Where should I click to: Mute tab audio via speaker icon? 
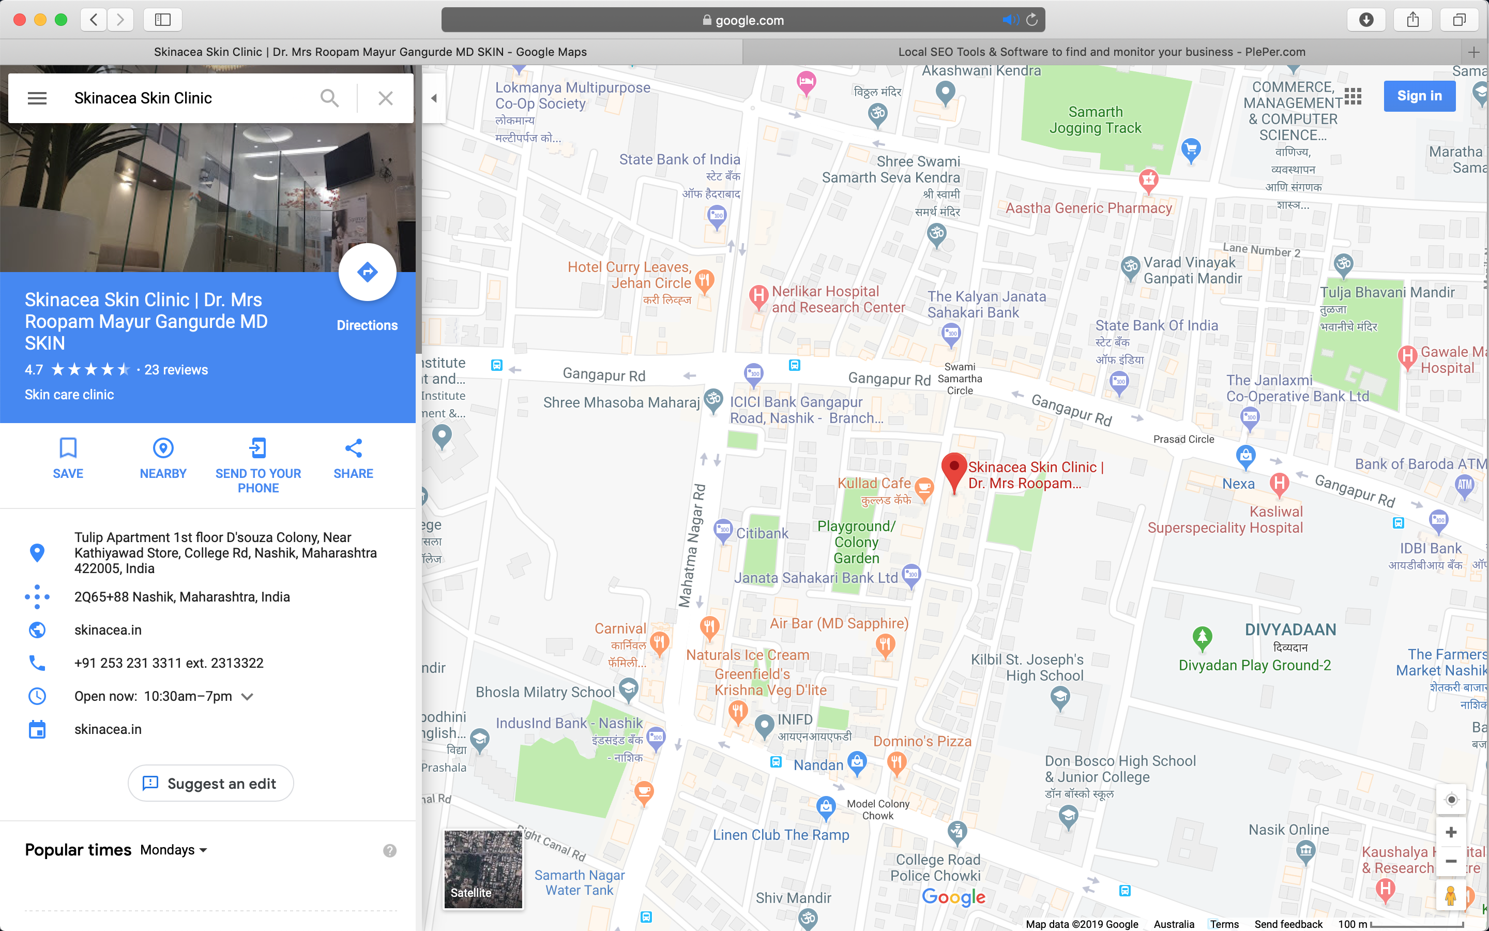[1010, 20]
